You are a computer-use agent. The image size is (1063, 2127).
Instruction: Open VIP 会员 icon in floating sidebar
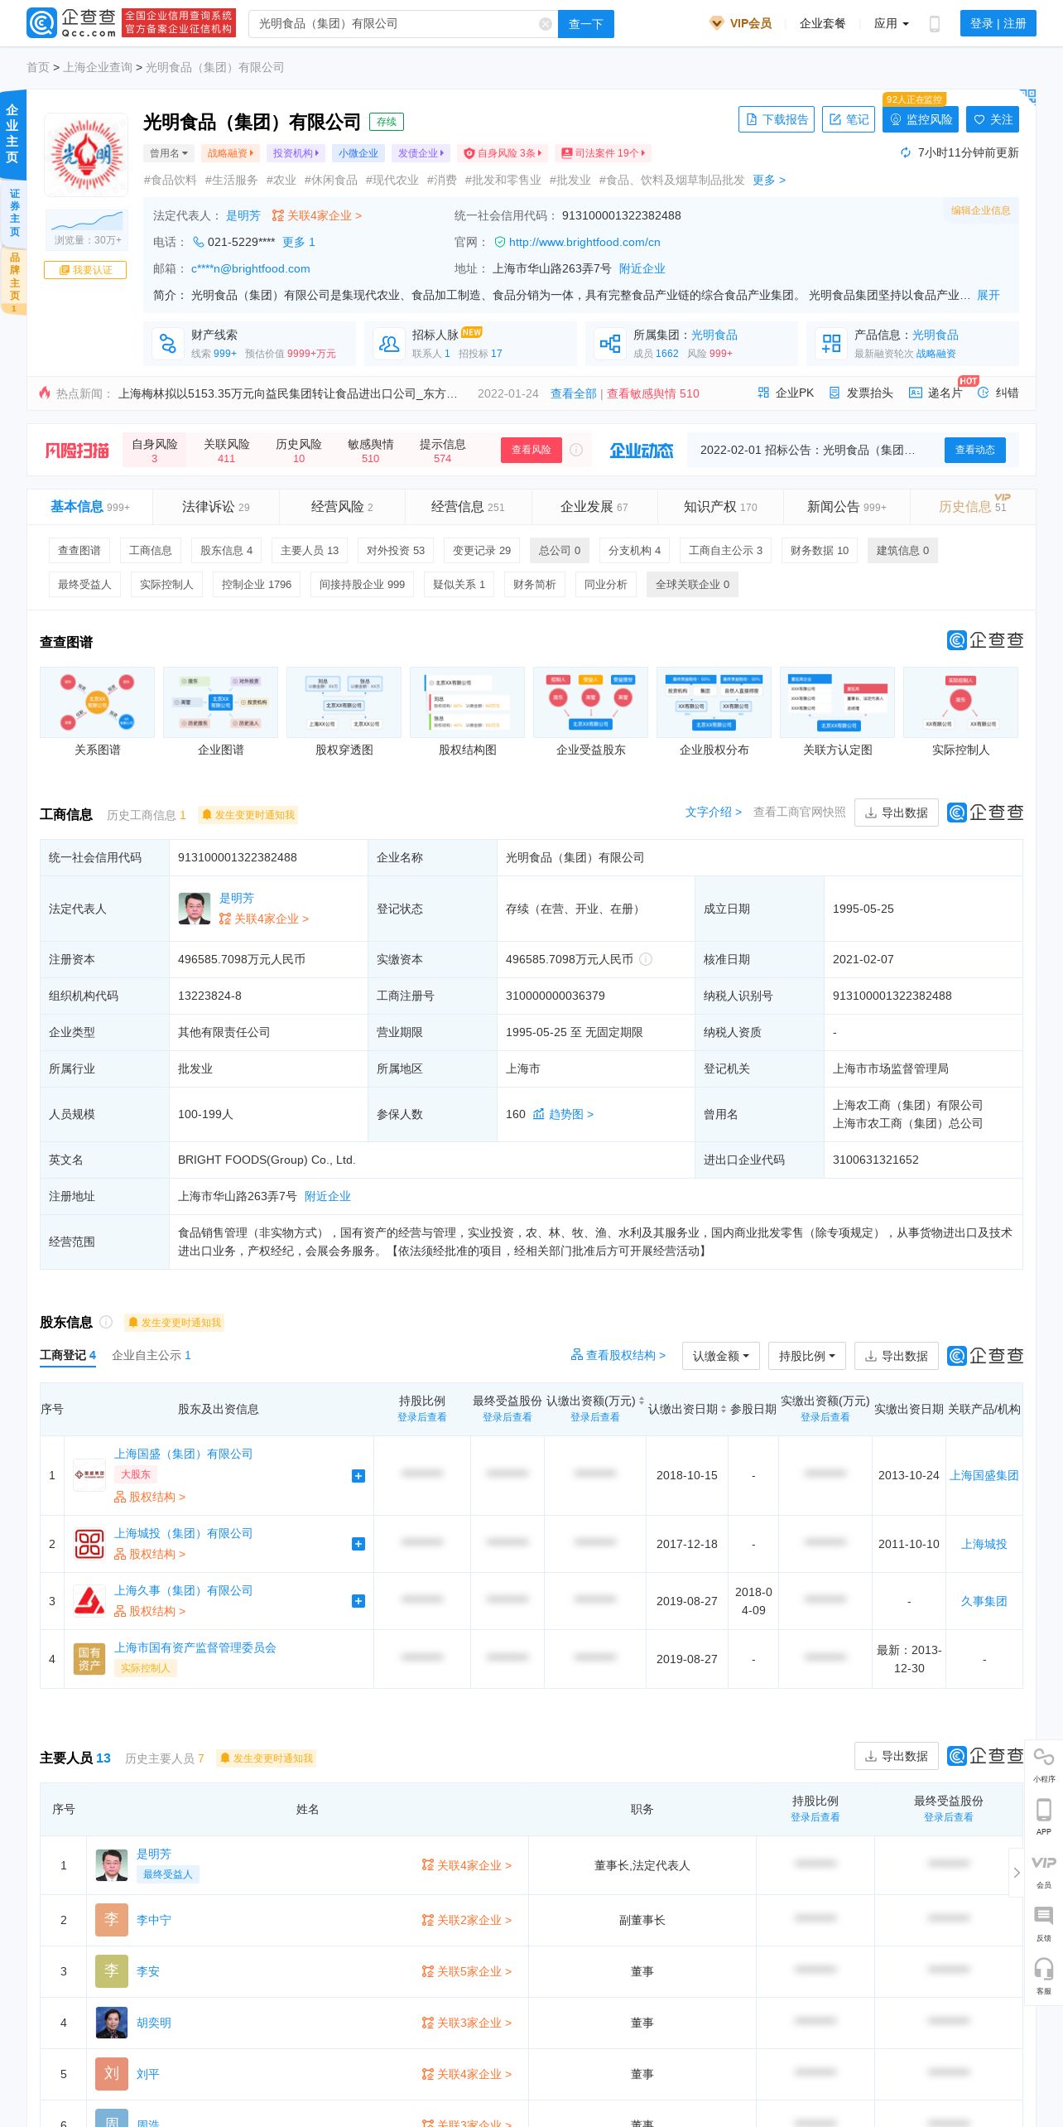point(1043,1871)
